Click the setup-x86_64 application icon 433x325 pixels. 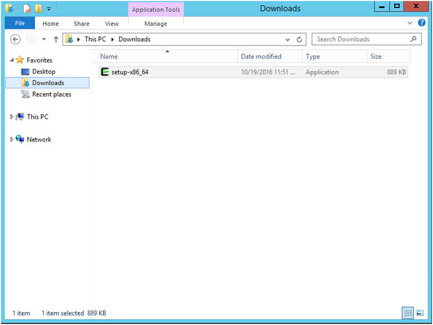pos(105,72)
